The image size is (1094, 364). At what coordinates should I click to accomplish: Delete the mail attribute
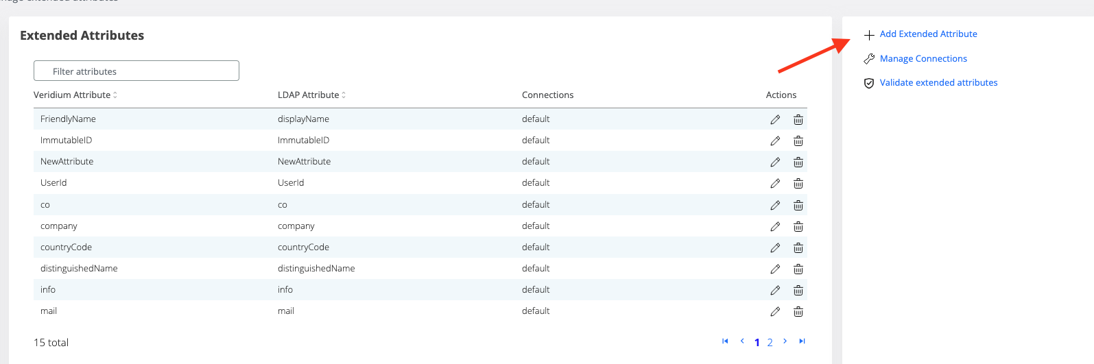(798, 311)
